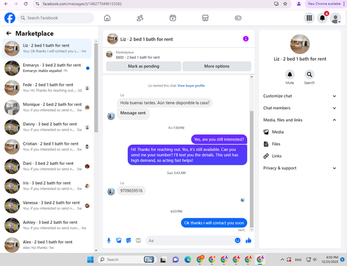Open the Marketplace store icon in top navigation

coord(205,18)
